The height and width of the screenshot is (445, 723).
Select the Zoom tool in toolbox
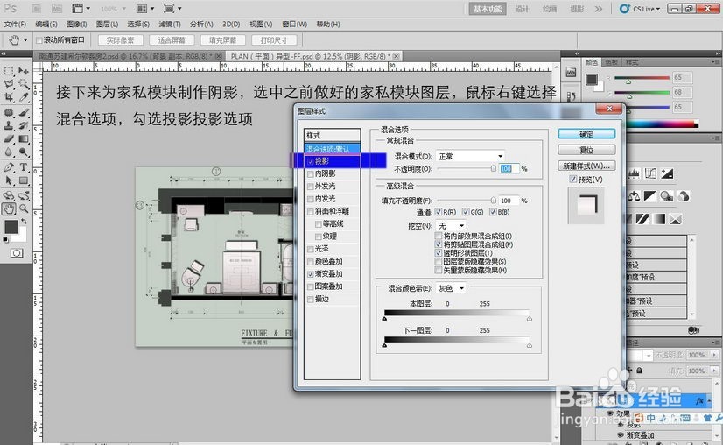[x=24, y=208]
